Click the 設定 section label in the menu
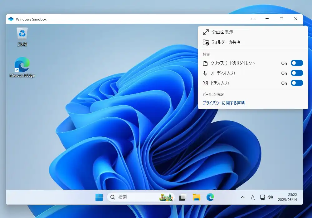The image size is (312, 218). (x=206, y=54)
